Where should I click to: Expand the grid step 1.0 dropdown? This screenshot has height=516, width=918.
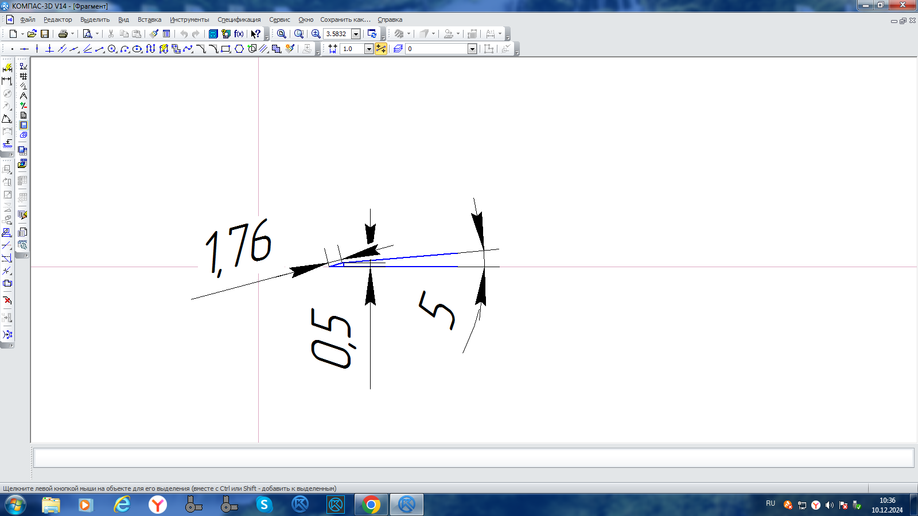(x=369, y=49)
